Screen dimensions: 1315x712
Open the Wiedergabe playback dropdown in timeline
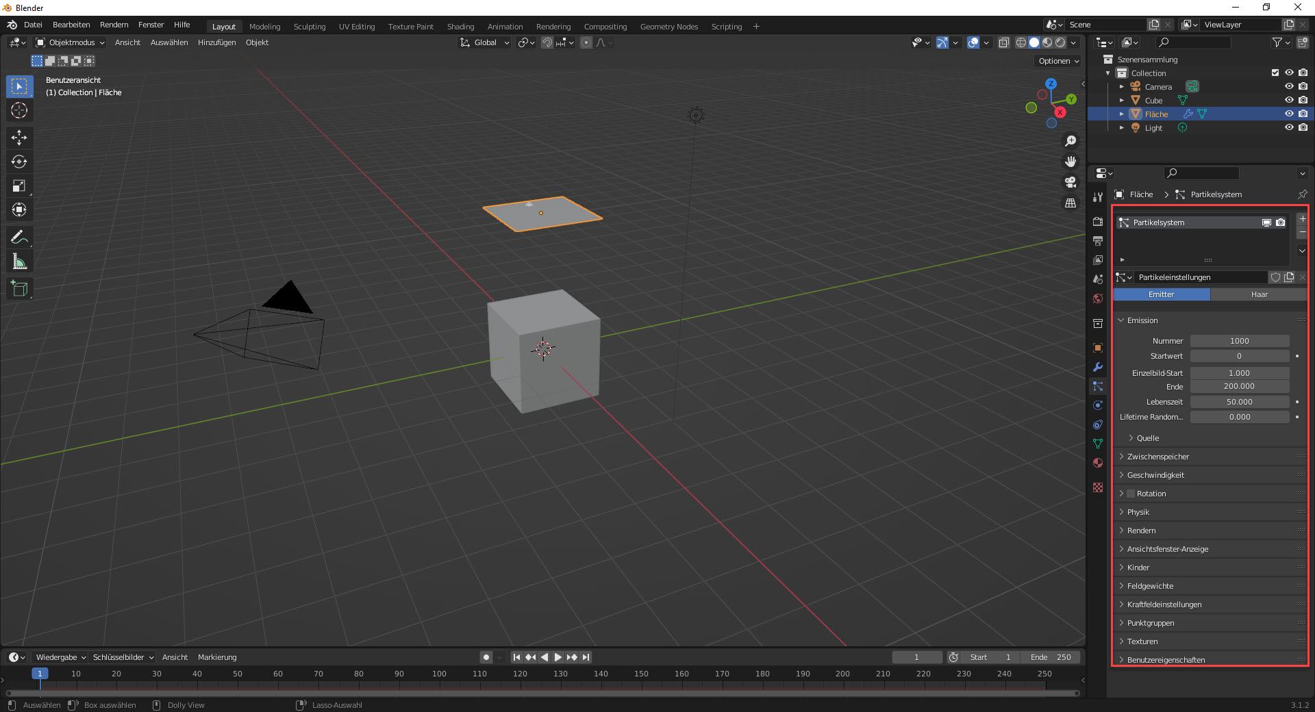click(60, 657)
